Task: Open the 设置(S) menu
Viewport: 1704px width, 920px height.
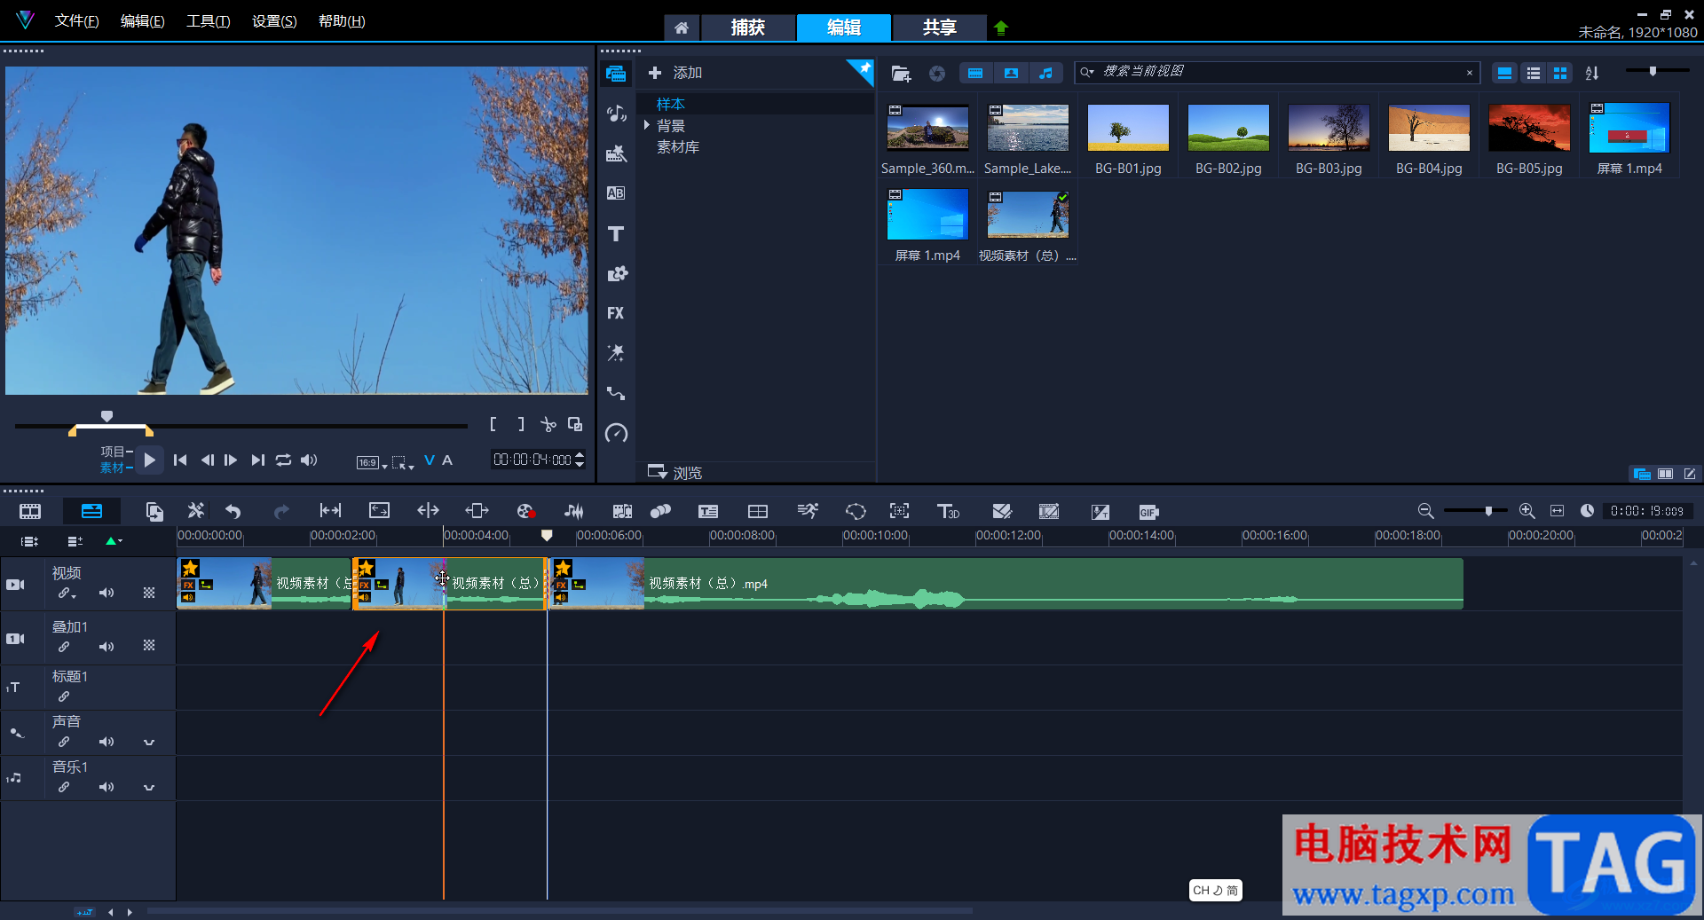Action: pyautogui.click(x=274, y=20)
